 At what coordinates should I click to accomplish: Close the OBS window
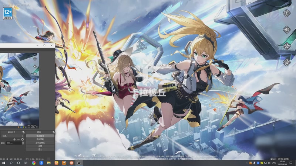(x=51, y=45)
